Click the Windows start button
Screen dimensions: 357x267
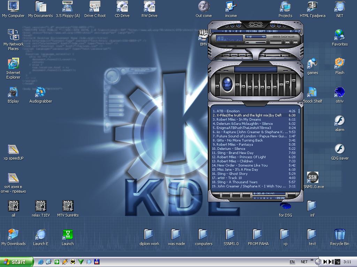coord(16,262)
